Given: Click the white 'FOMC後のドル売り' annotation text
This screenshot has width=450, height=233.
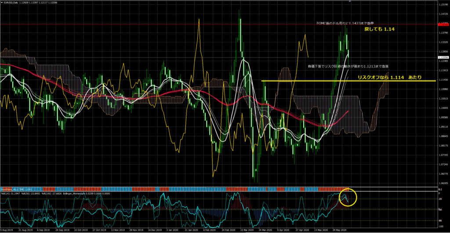Looking at the screenshot, I should [344, 23].
